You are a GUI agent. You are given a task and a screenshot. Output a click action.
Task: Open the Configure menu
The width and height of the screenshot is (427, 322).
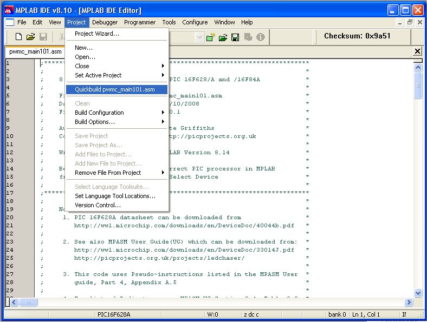tap(195, 22)
